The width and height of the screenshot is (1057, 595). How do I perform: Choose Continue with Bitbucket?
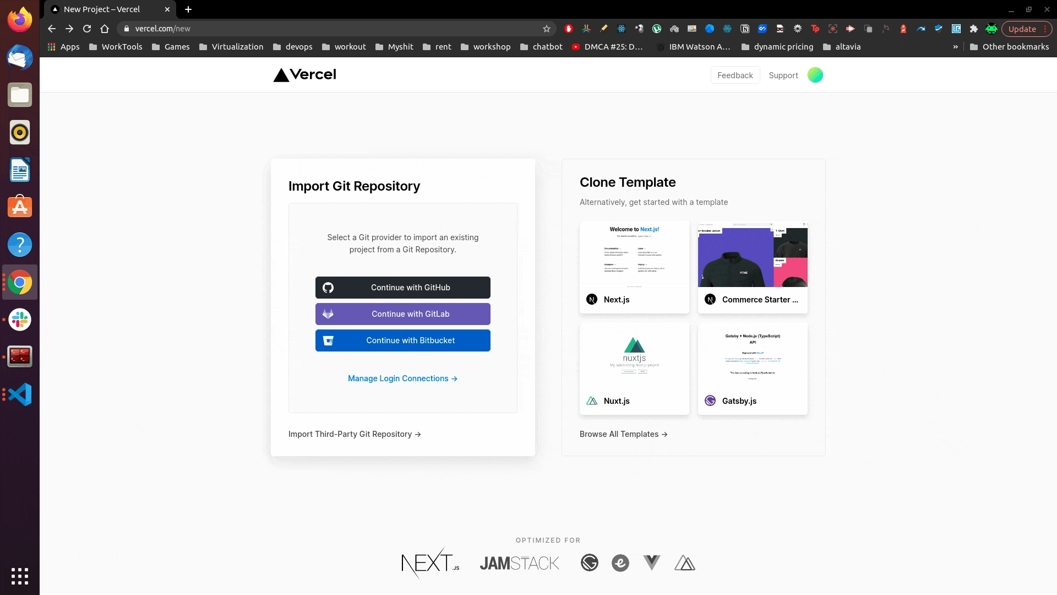point(402,340)
